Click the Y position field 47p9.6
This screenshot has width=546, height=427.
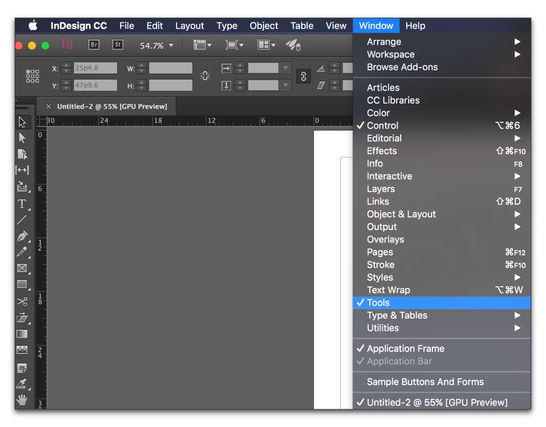click(95, 85)
